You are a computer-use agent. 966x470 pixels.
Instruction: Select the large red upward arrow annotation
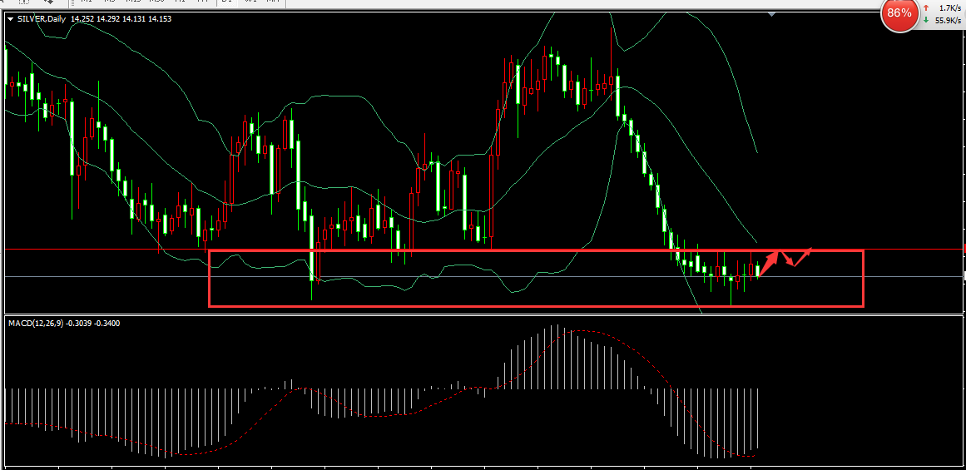(x=771, y=260)
